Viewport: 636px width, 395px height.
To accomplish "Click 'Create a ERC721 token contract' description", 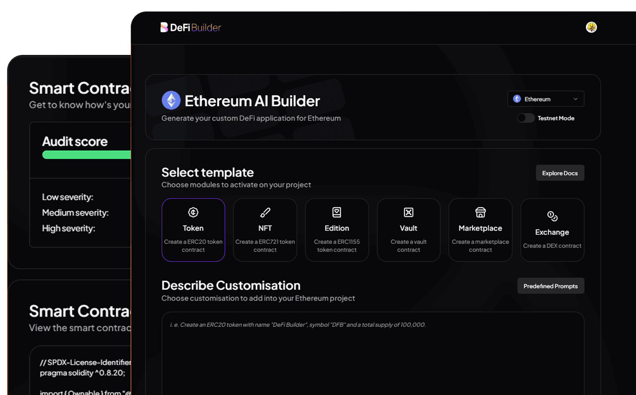I will (265, 246).
